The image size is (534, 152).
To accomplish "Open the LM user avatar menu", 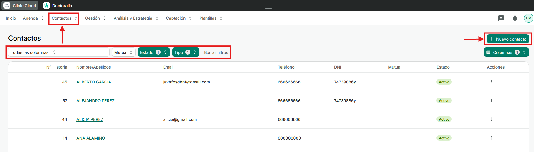I will 529,18.
